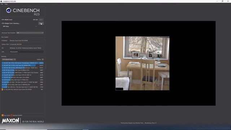
Task: Select the Intel Xeon CPU E5-2697 ranking row
Action: (x=23, y=75)
